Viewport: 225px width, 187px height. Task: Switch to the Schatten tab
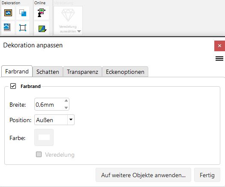[x=48, y=72]
